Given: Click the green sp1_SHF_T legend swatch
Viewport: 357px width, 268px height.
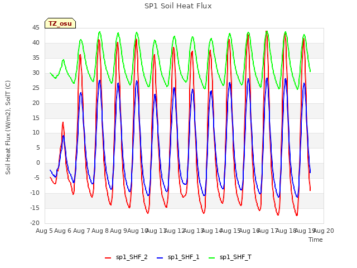Looking at the screenshot, I should (x=212, y=258).
